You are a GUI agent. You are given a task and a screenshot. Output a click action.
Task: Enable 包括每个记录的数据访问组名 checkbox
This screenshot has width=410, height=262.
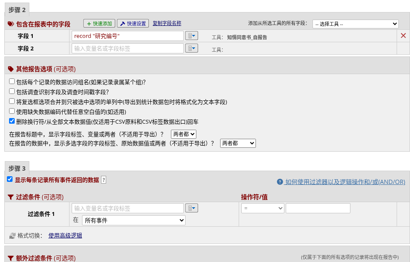point(12,81)
